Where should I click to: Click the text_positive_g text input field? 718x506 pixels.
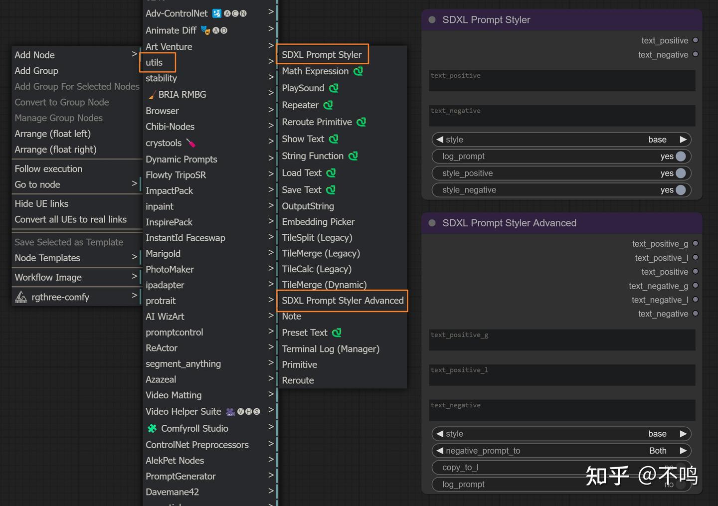tap(562, 339)
